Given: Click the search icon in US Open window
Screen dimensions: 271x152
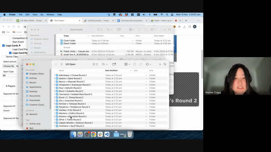Looking at the screenshot, I should (x=165, y=64).
